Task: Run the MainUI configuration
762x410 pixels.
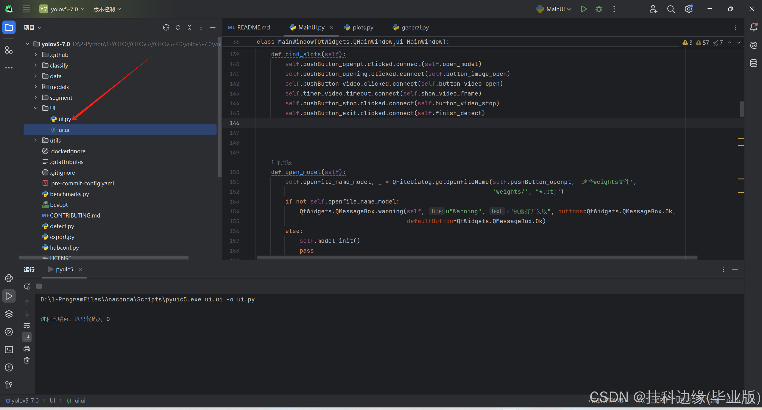Action: (x=584, y=9)
